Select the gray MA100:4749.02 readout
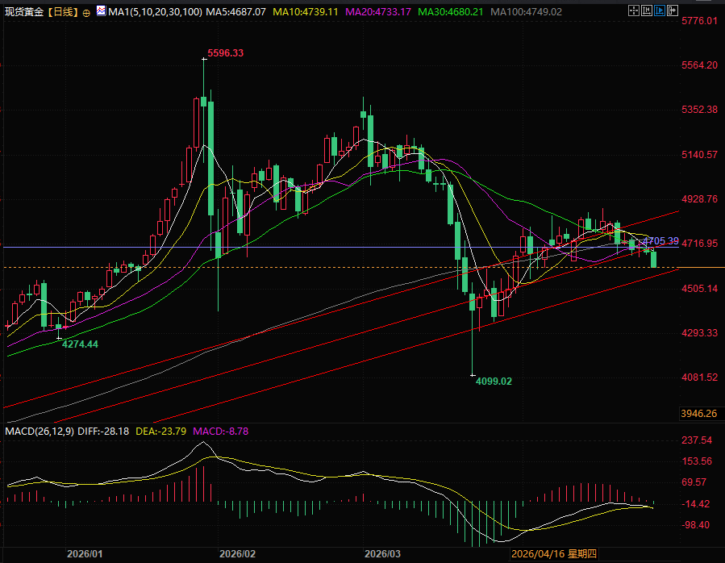This screenshot has width=725, height=563. [526, 12]
